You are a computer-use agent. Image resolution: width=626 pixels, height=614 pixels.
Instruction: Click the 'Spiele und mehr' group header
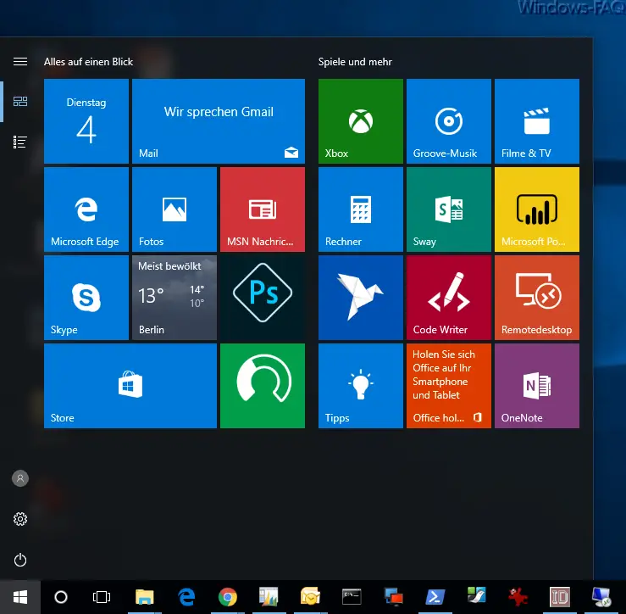355,62
